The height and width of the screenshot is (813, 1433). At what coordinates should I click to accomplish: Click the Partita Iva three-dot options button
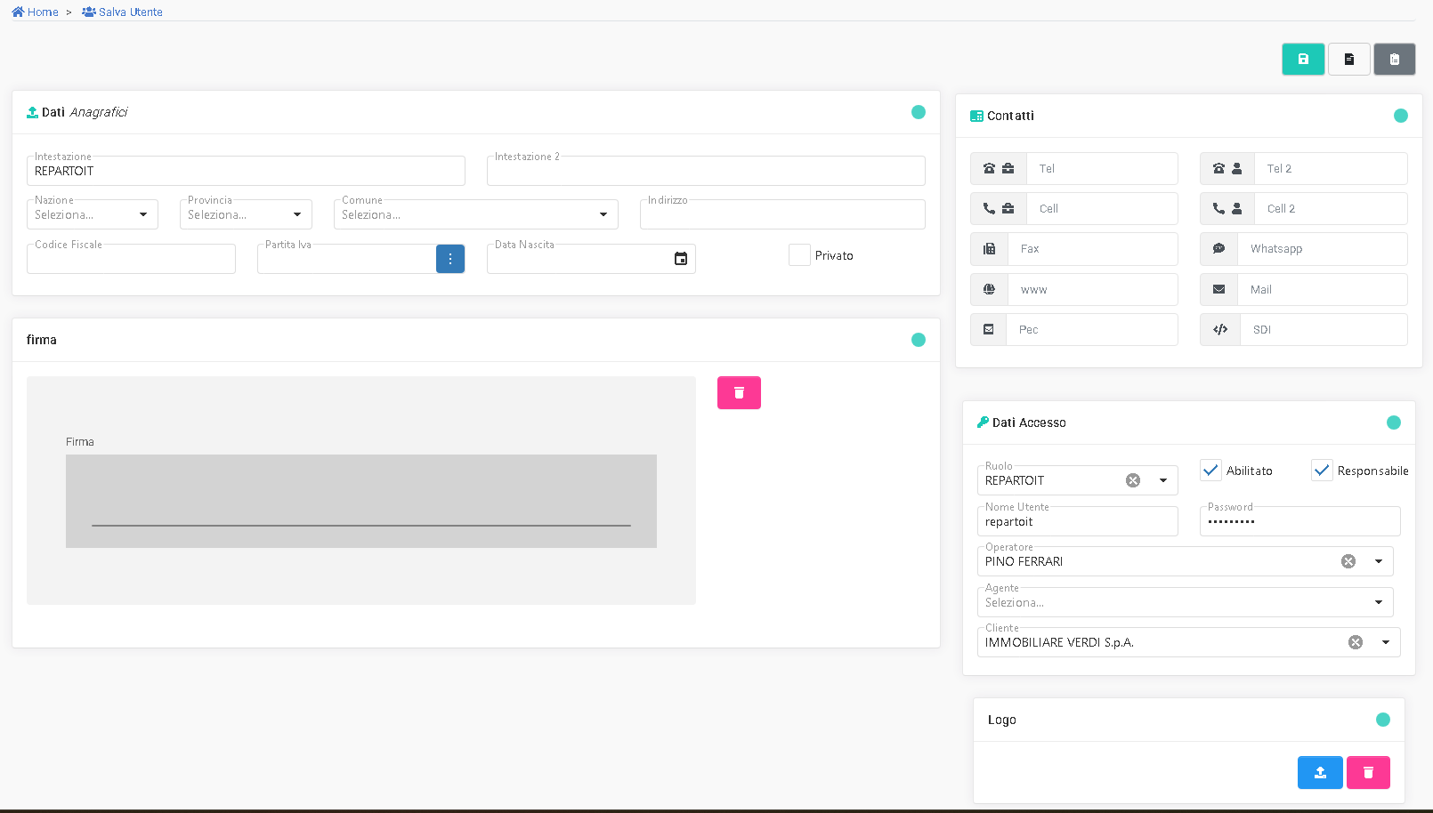tap(450, 259)
